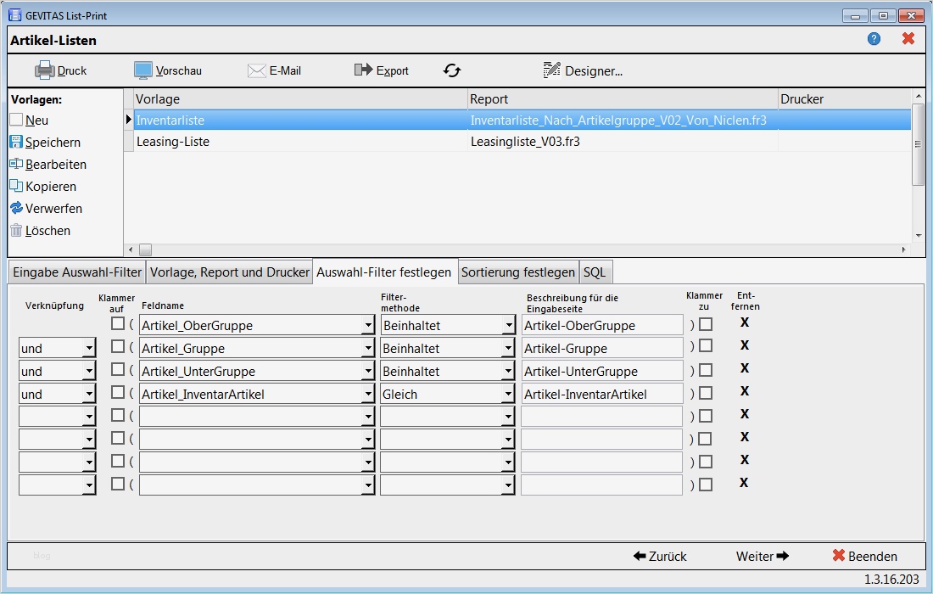This screenshot has height=594, width=933.
Task: Click the Report column header
Action: 623,98
